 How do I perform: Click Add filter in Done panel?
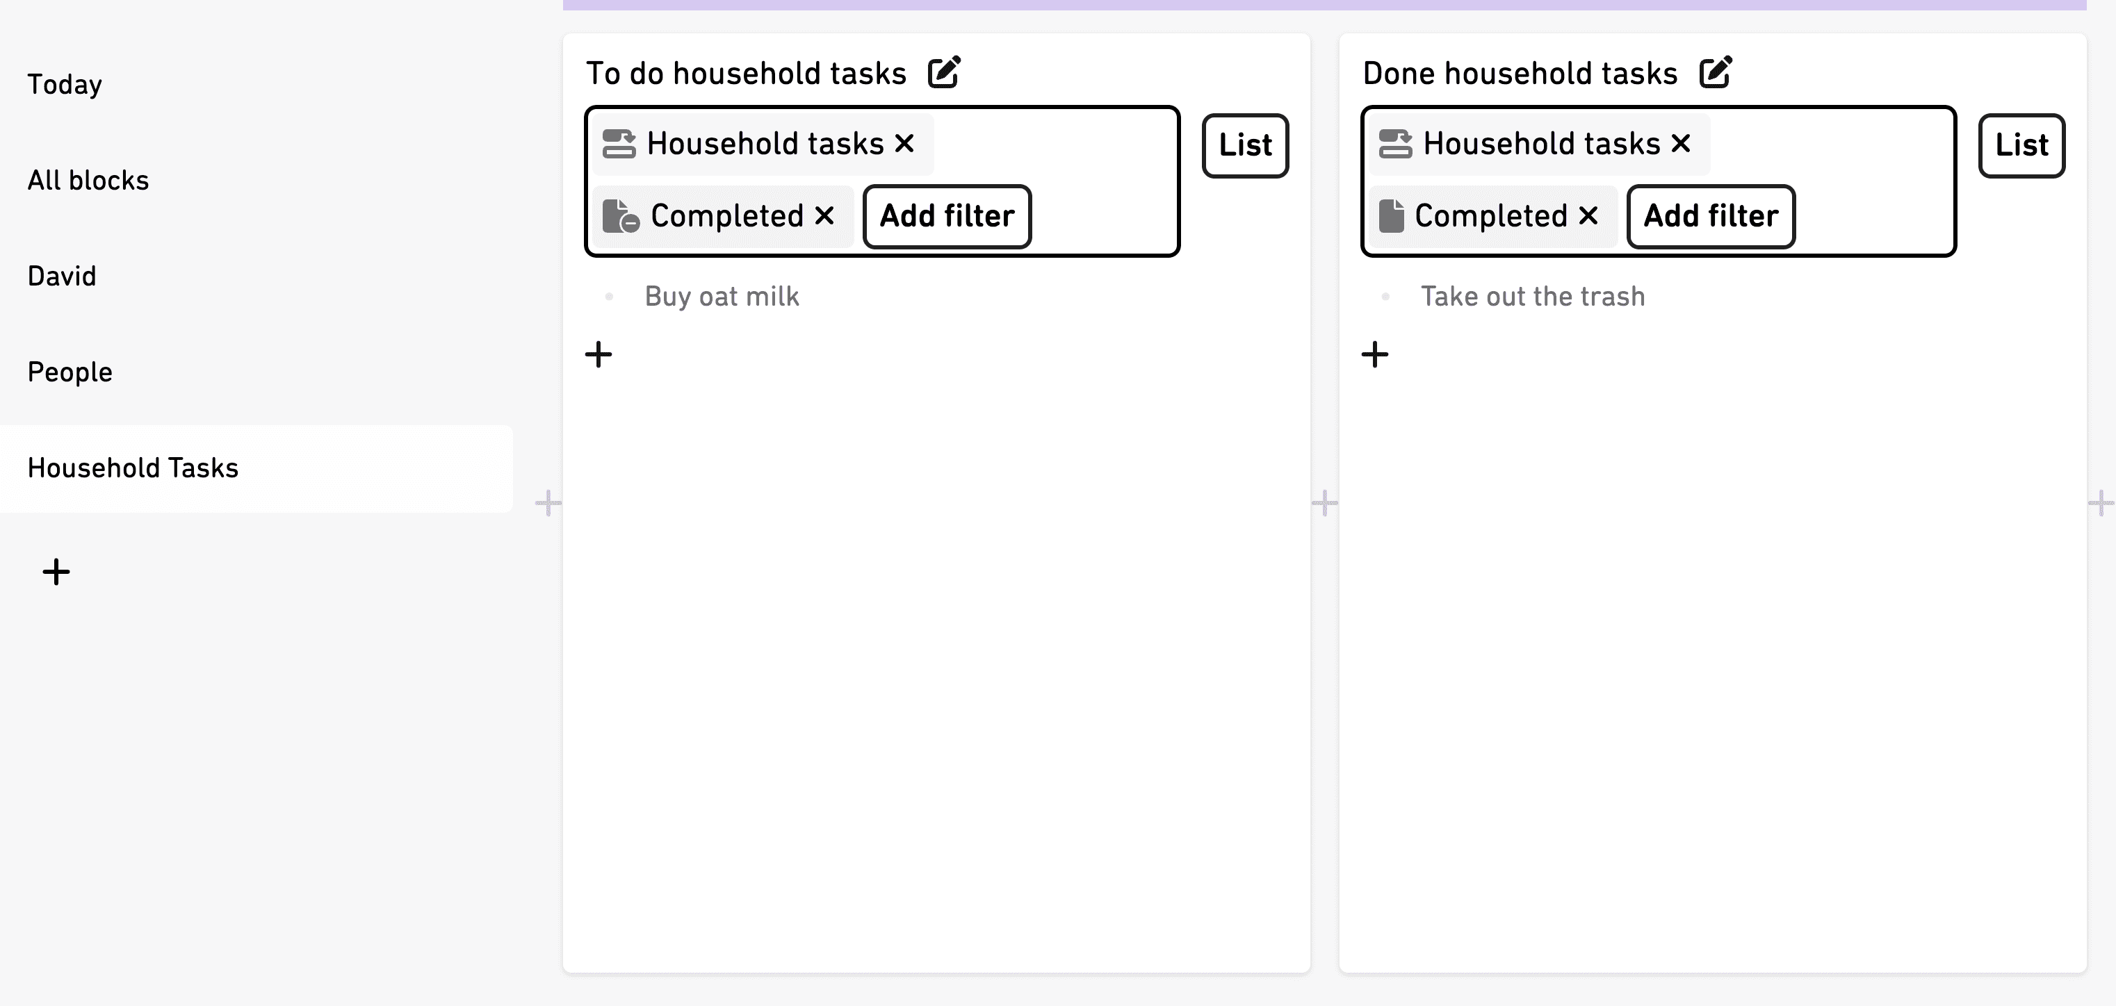[1711, 217]
